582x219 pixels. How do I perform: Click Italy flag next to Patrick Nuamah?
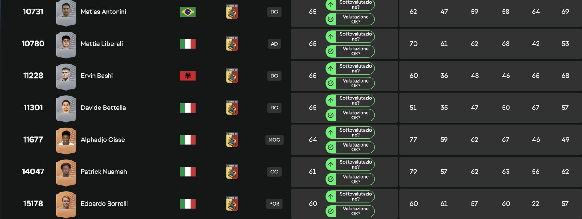point(187,172)
